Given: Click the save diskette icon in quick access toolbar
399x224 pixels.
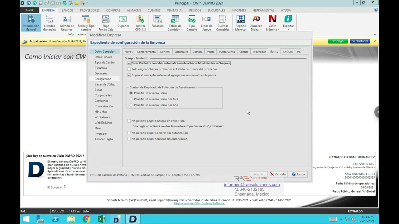Looking at the screenshot, I should click(x=41, y=3).
